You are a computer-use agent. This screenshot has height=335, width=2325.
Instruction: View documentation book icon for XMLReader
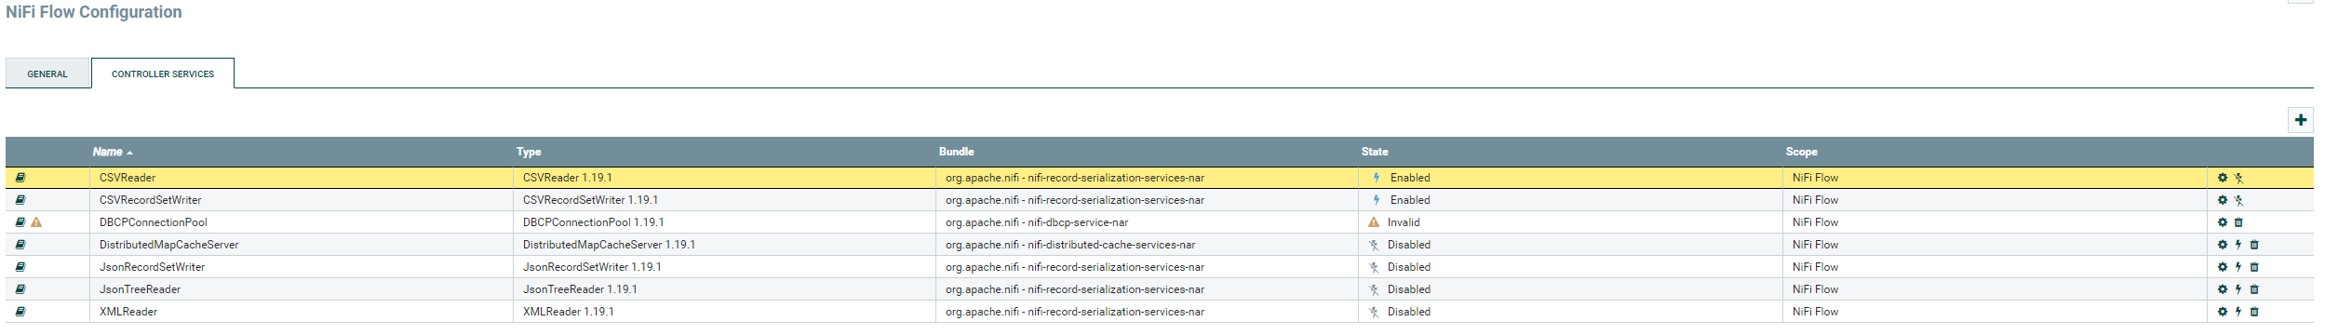tap(20, 312)
